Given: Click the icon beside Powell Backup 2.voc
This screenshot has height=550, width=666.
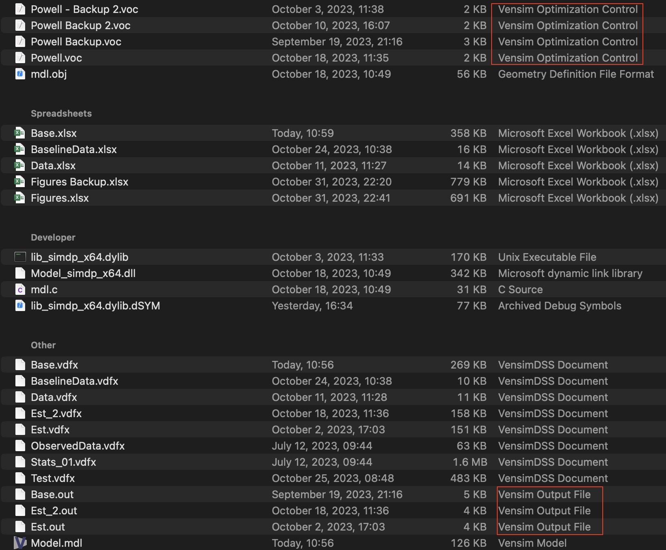Looking at the screenshot, I should pos(20,26).
